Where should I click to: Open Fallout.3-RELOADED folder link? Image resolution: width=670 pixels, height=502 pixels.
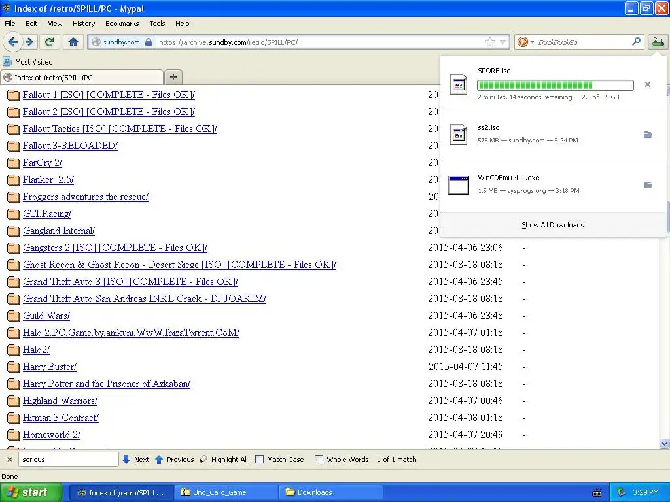[x=70, y=146]
